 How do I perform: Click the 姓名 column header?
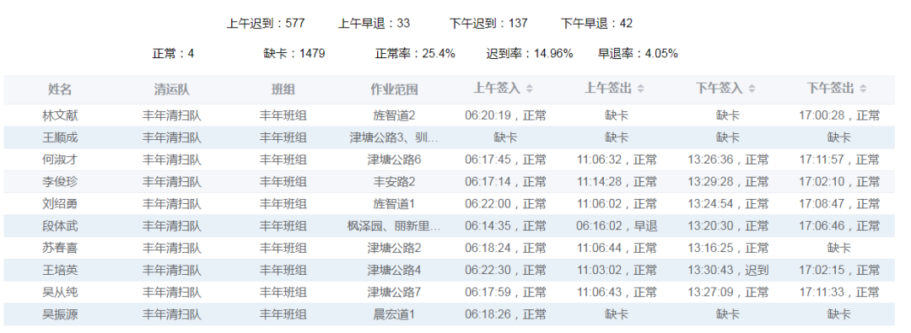[x=60, y=89]
